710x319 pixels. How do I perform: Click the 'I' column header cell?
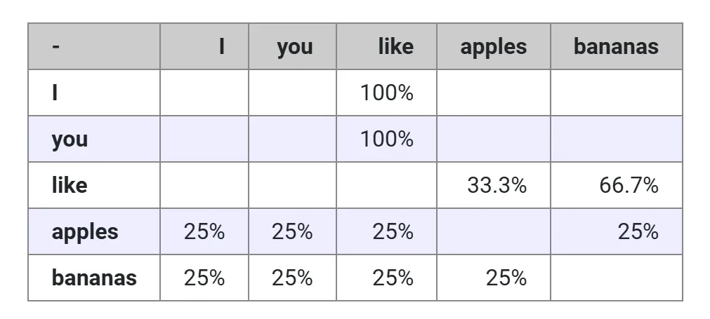[221, 47]
